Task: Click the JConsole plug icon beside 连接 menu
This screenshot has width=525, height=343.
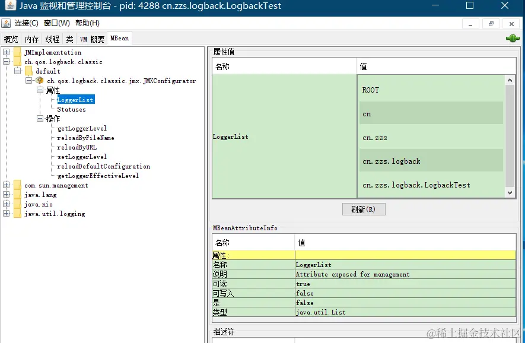Action: (x=6, y=23)
